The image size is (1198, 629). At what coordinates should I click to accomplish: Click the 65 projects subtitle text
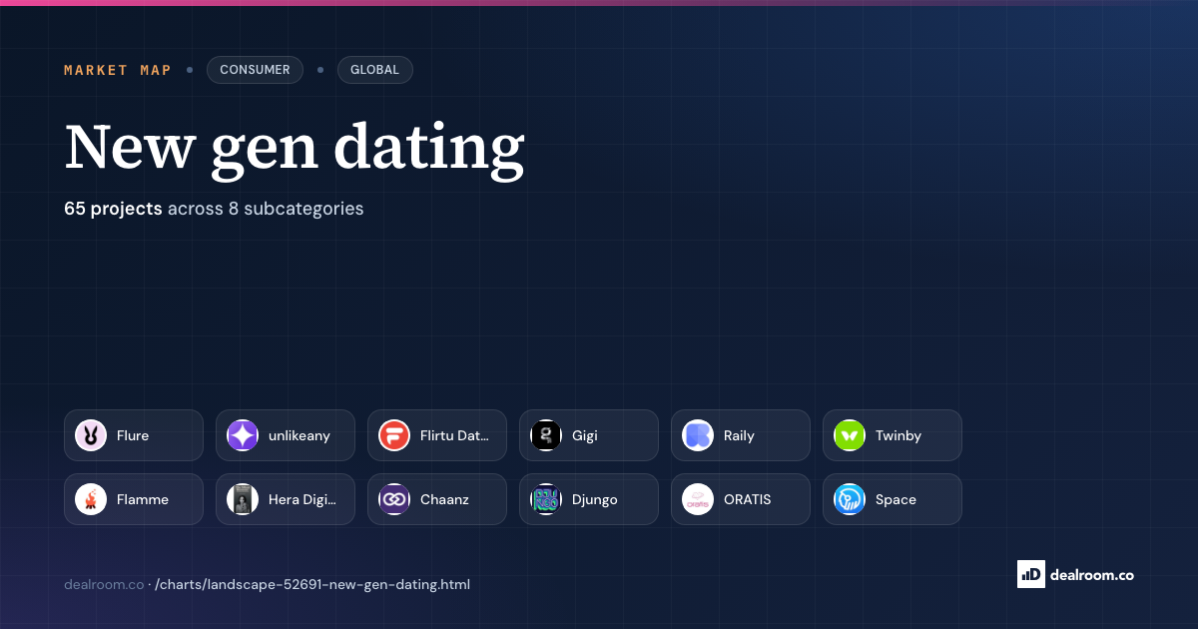click(x=214, y=209)
